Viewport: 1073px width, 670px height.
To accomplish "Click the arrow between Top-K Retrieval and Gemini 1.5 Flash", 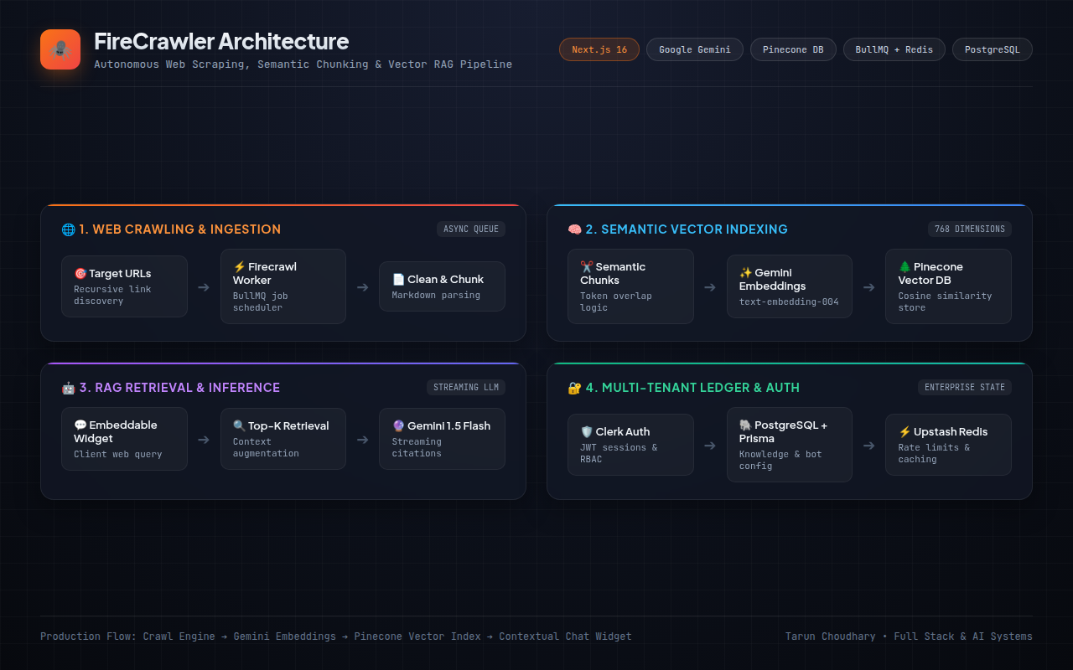I will pos(362,439).
